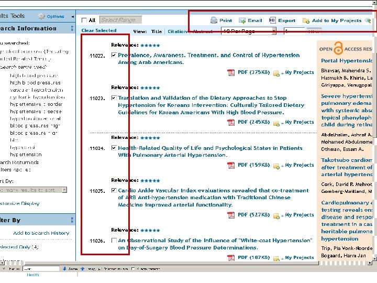
Task: Click Customize Display link
Action: [20, 203]
